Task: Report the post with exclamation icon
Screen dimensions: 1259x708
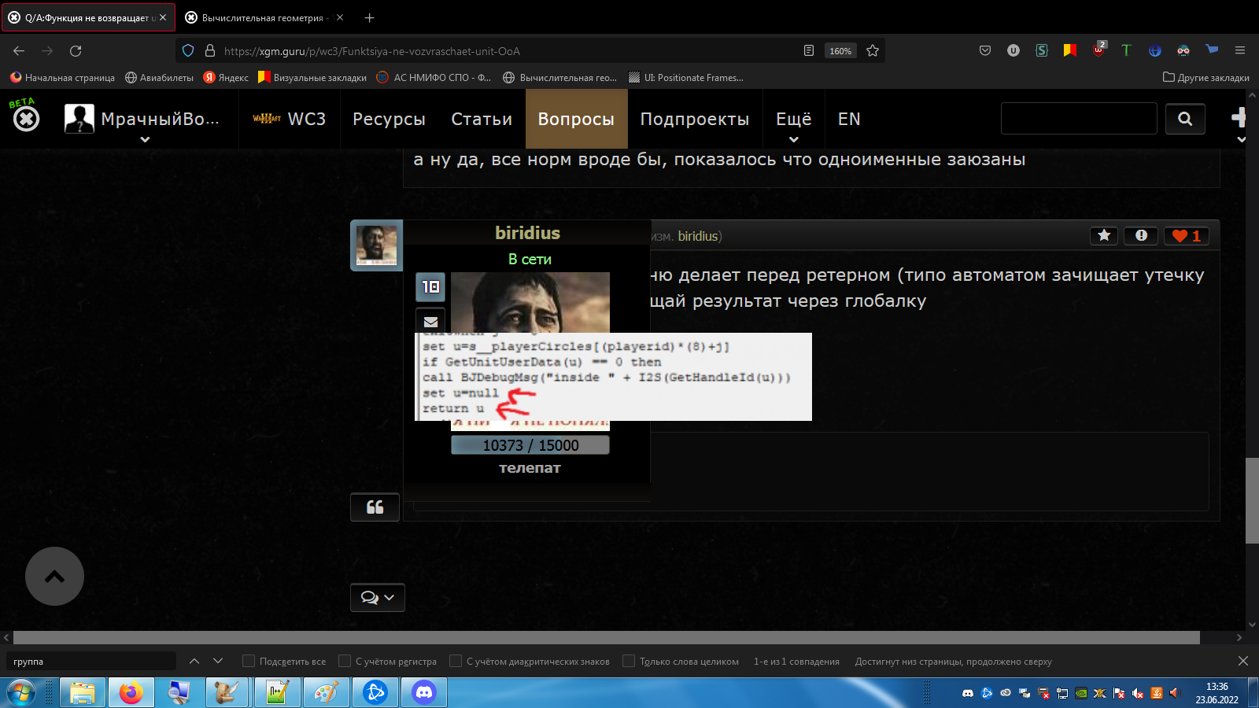Action: click(x=1141, y=236)
